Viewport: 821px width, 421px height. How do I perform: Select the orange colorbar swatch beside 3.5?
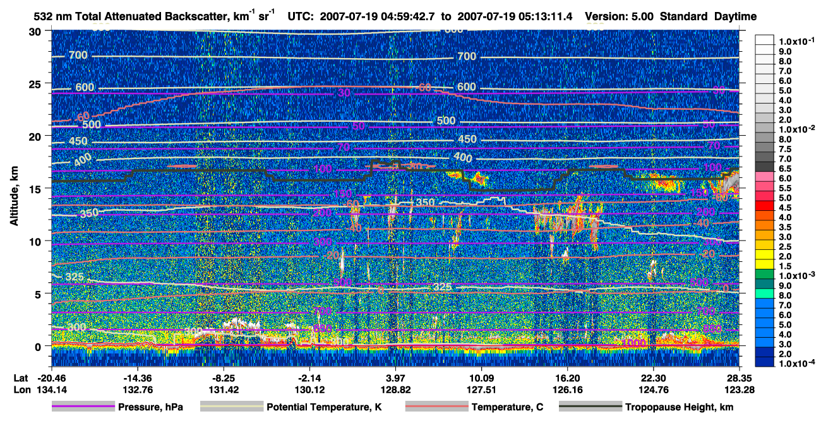[765, 227]
